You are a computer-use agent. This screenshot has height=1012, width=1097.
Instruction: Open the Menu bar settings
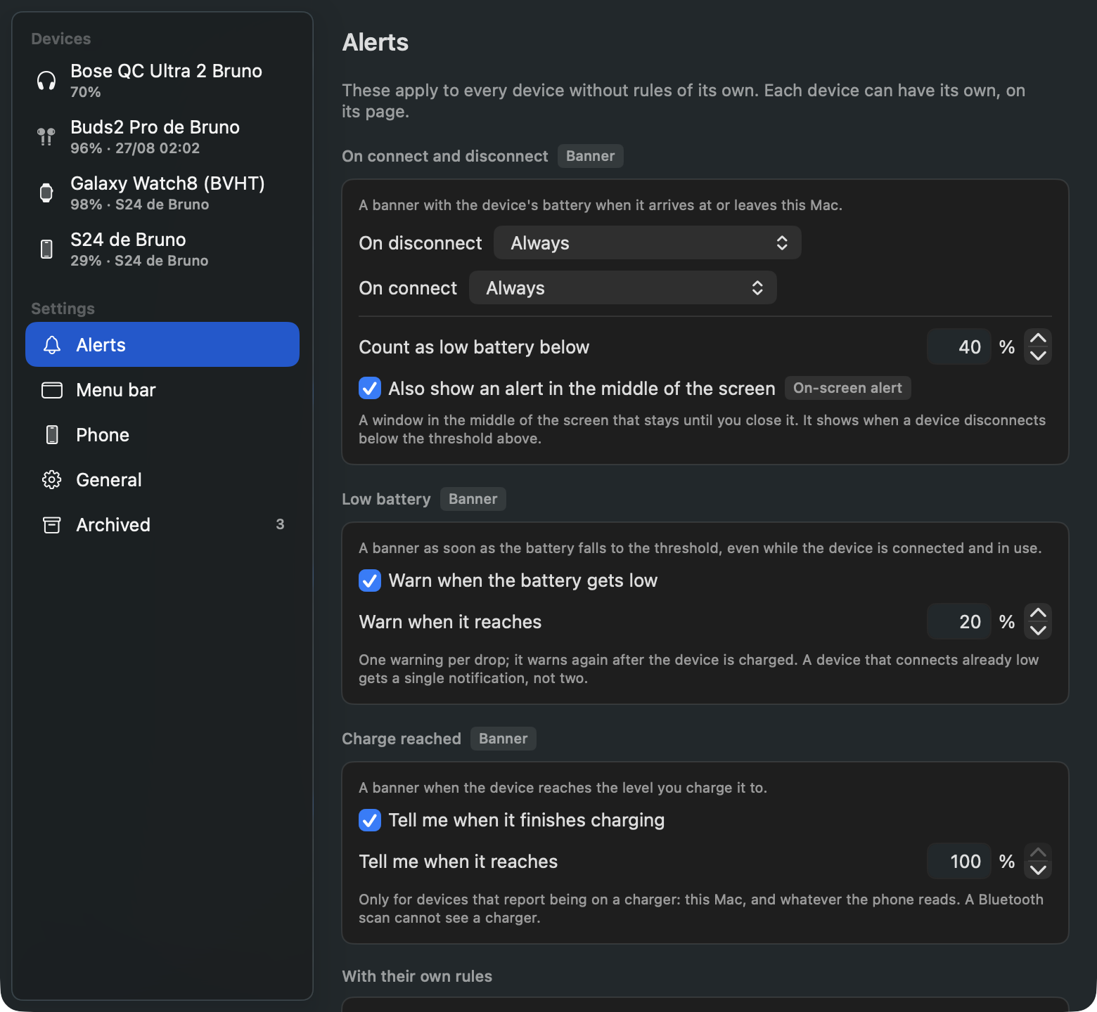point(162,390)
